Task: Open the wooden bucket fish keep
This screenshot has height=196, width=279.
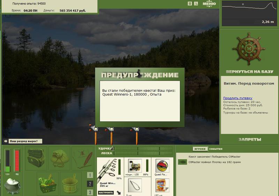Action: point(71,183)
